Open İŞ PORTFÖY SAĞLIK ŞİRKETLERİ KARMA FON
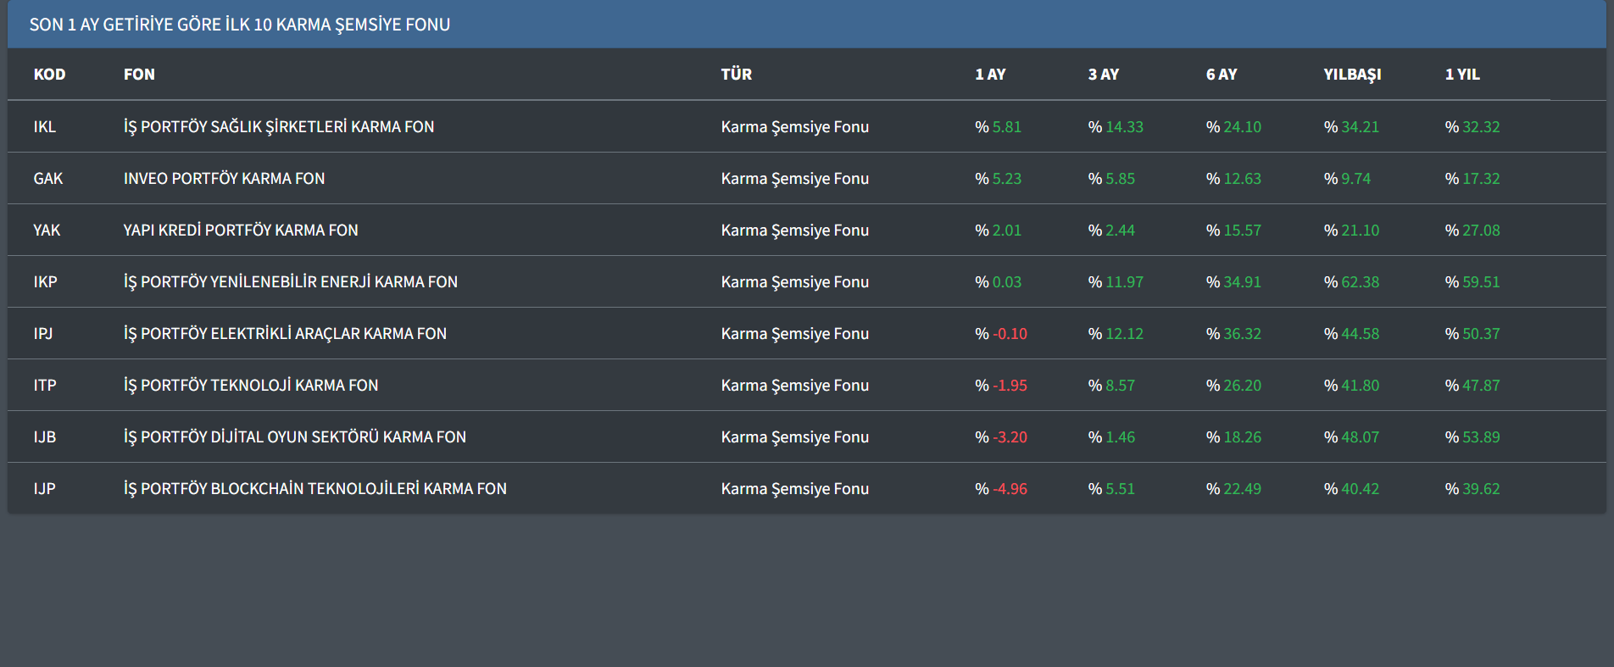Screen dimensions: 1614x667 click(278, 127)
